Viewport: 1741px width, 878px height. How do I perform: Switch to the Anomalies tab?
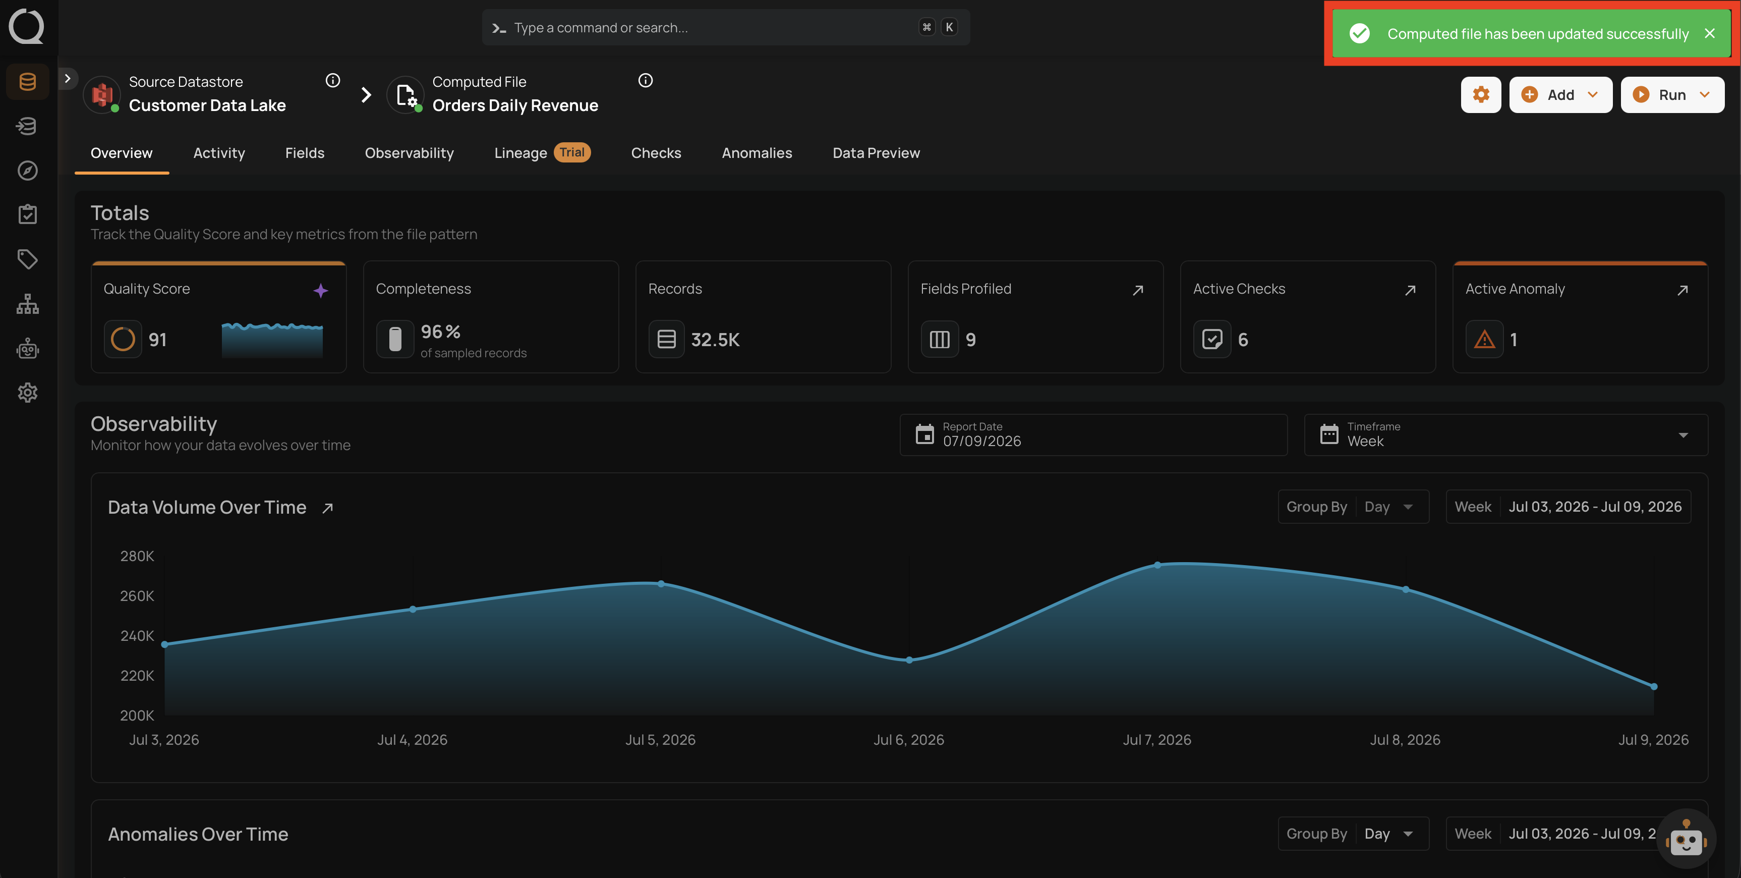pyautogui.click(x=757, y=153)
